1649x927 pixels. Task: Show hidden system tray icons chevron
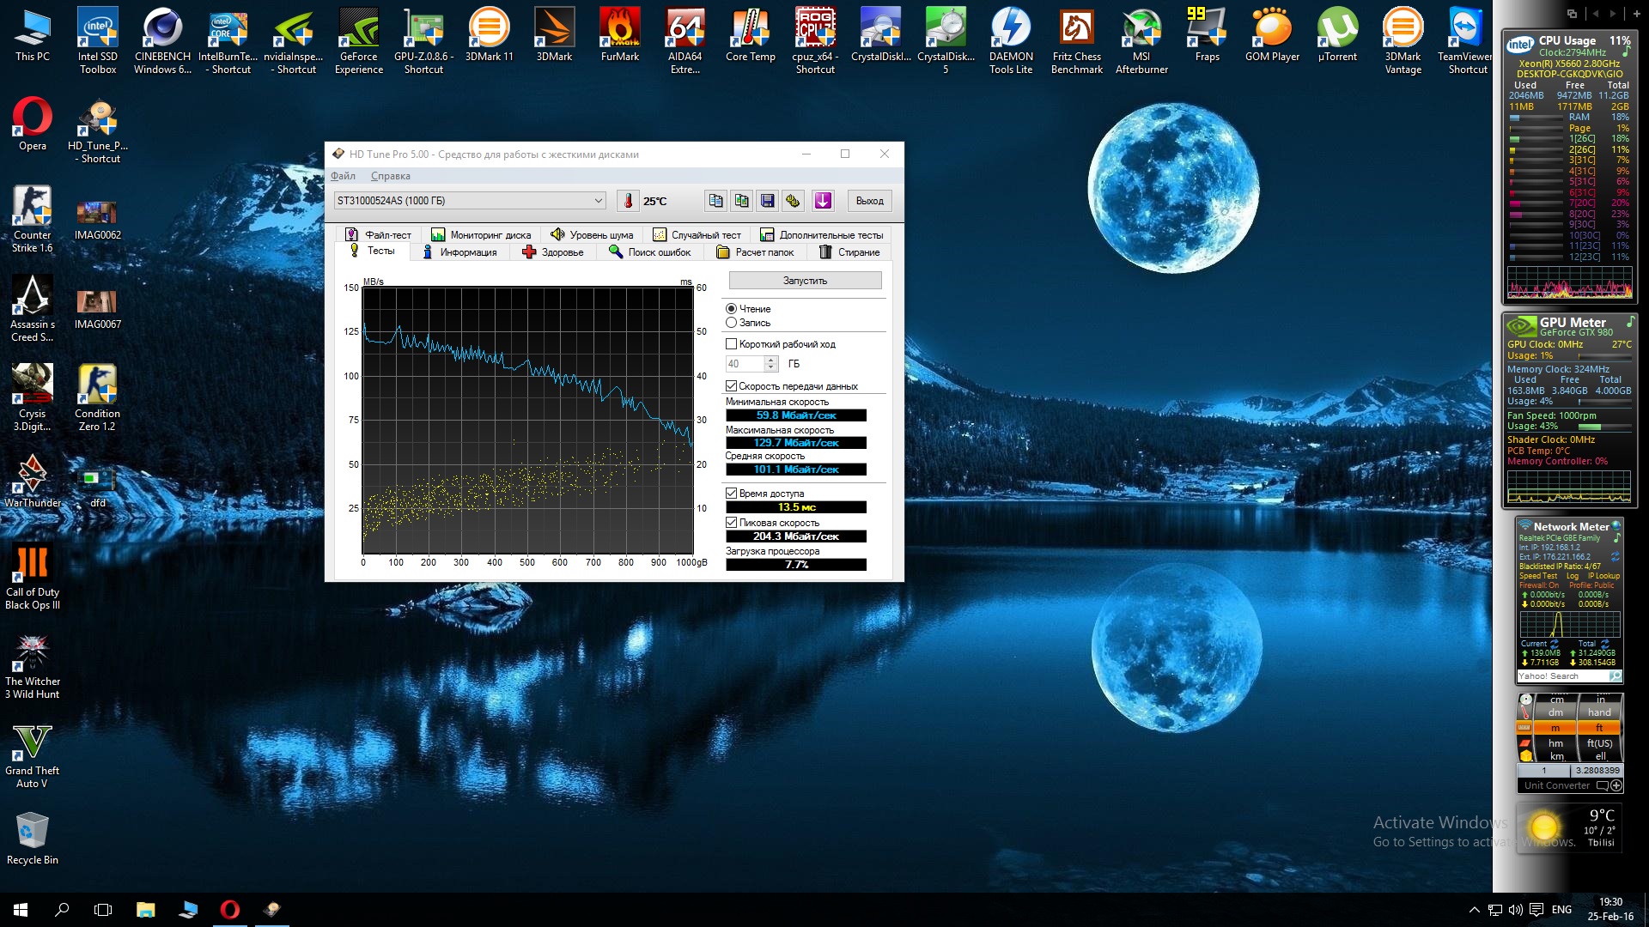pos(1474,910)
